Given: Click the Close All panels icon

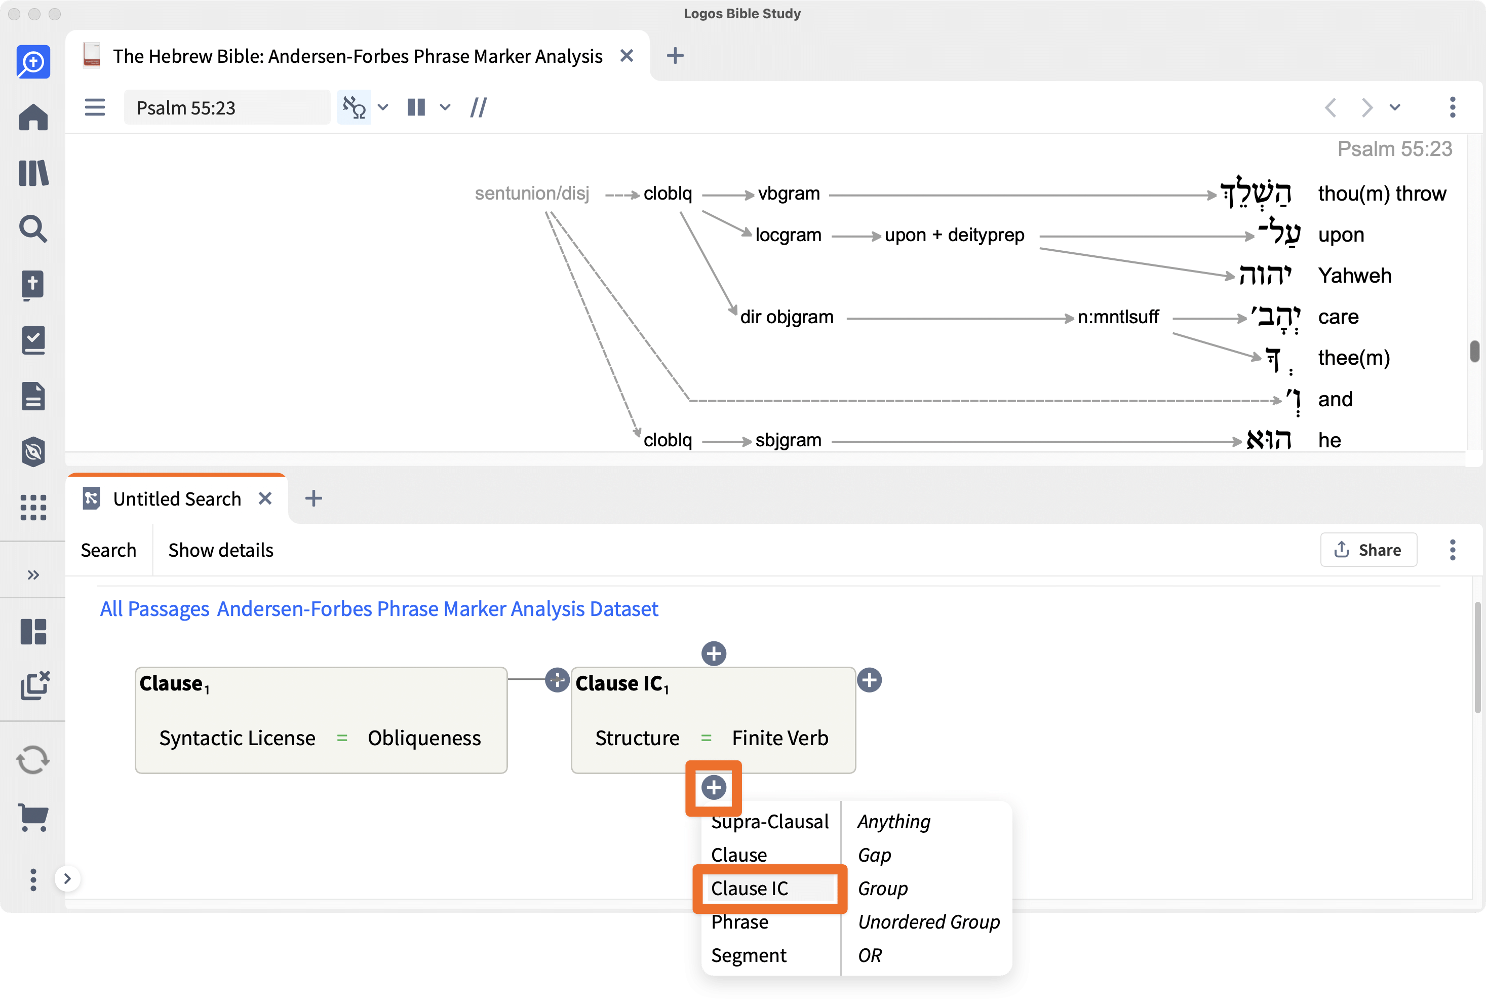Looking at the screenshot, I should pos(34,685).
